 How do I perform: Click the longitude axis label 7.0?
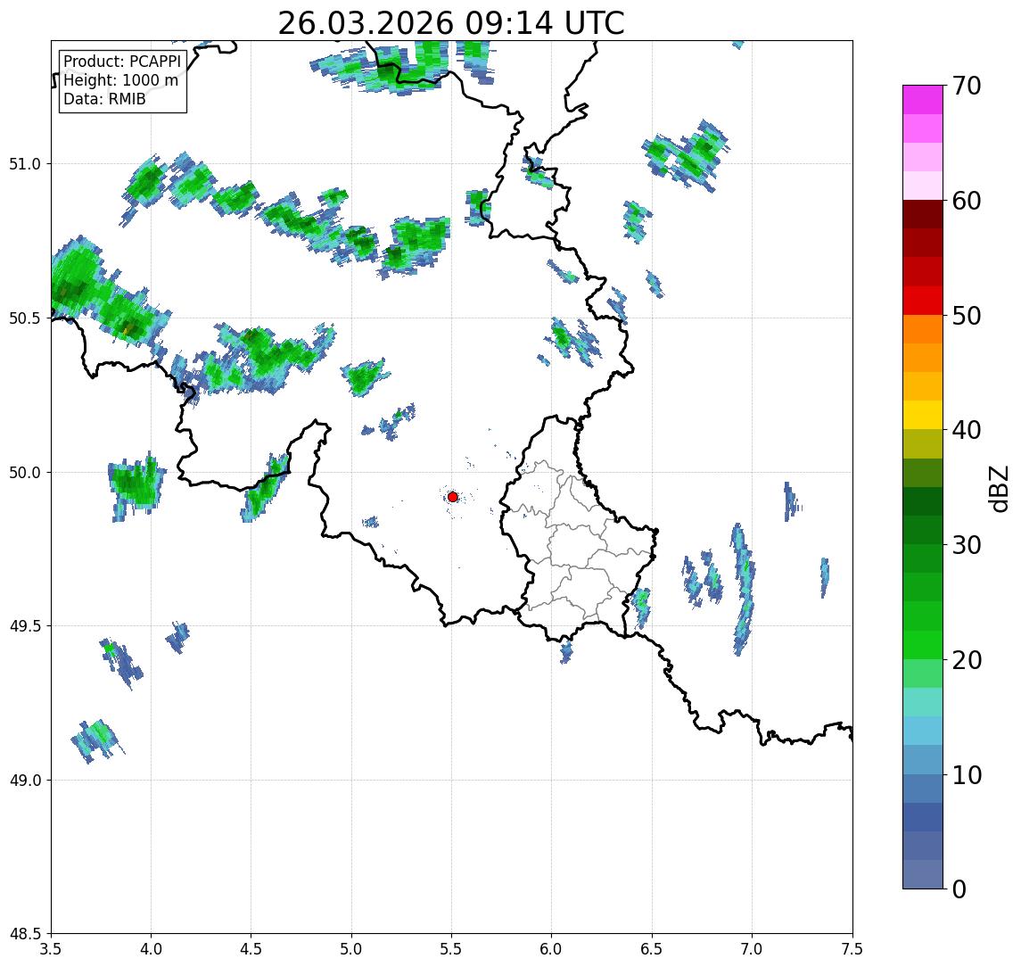click(753, 948)
